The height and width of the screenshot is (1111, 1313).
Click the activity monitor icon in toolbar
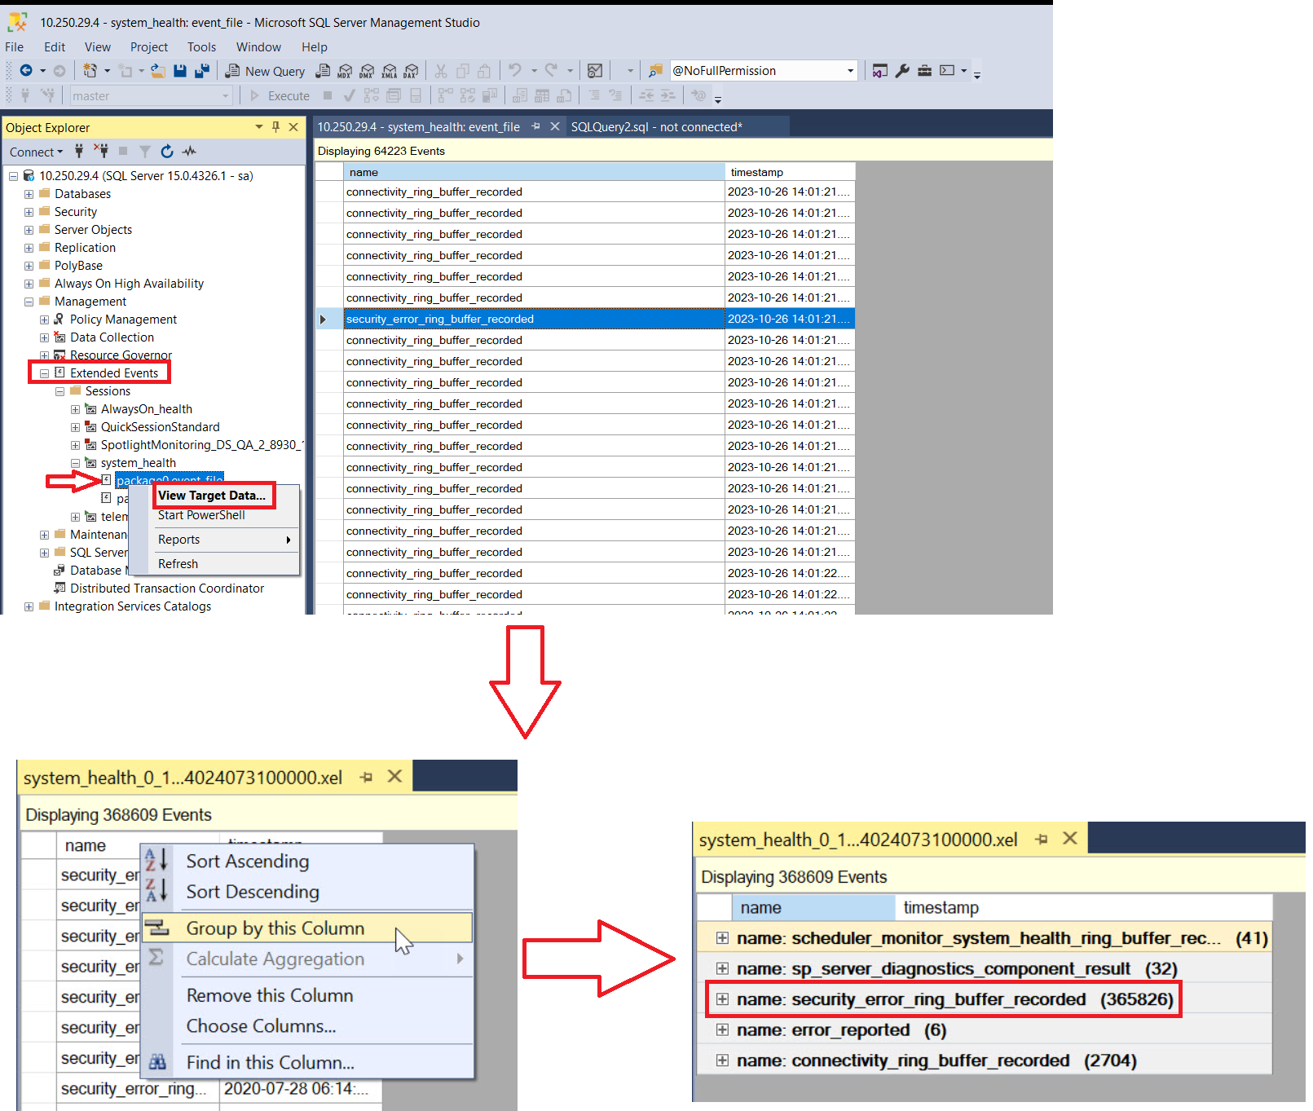click(595, 71)
